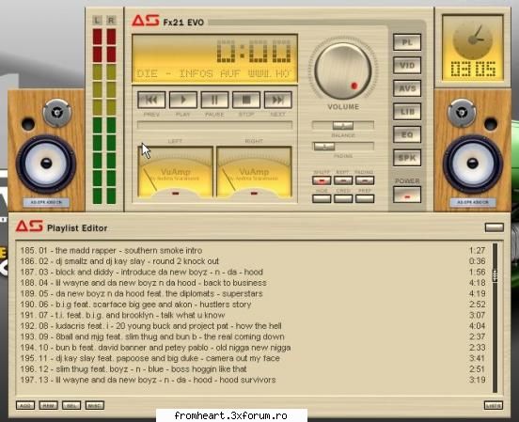Select track 187 block and diddy

(x=253, y=272)
